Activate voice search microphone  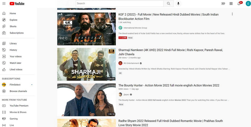(x=178, y=3)
